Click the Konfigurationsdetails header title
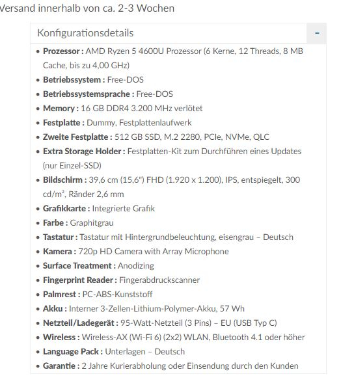Screen dimensions: 341x385 point(85,33)
